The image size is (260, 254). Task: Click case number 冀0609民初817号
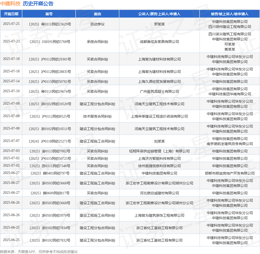pyautogui.click(x=50, y=193)
